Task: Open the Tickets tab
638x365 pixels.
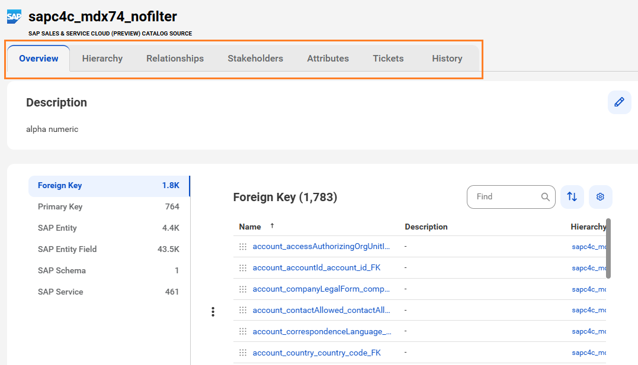Action: coord(388,59)
